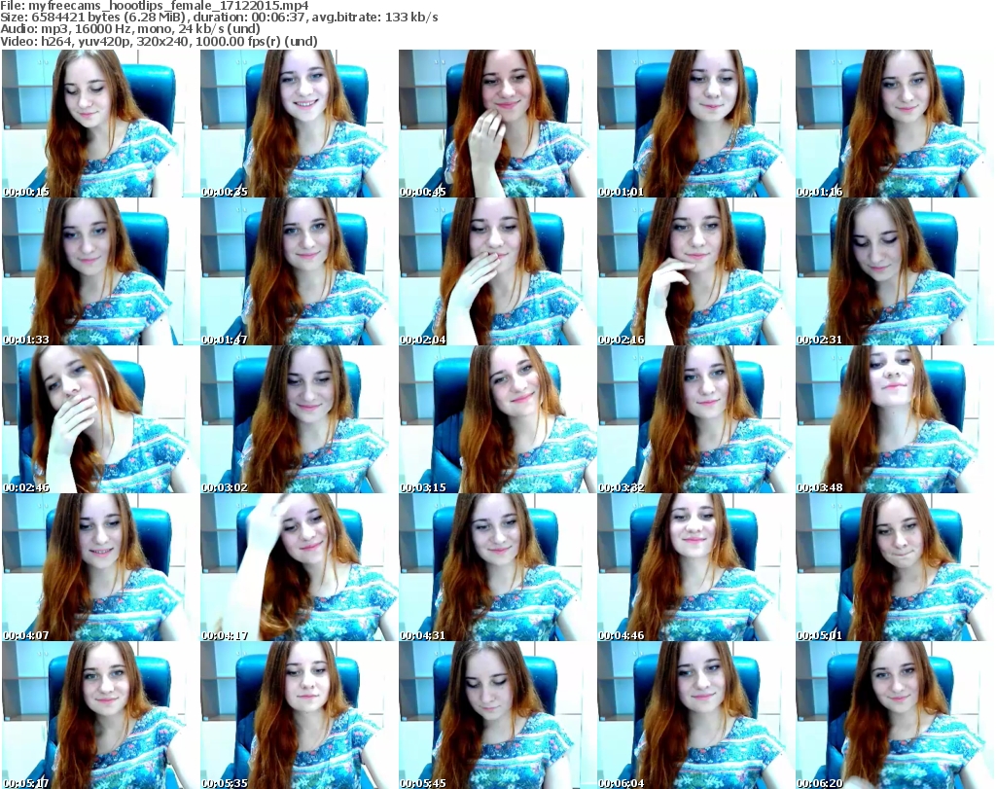Select the frame at 00:02:04
Screen dimensions: 996x789
[x=497, y=271]
